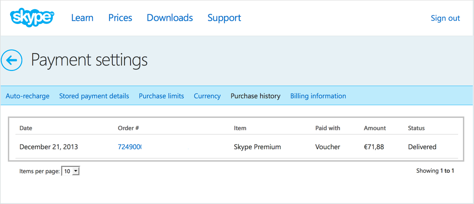Sign out of the account
This screenshot has height=204, width=474.
click(x=445, y=18)
